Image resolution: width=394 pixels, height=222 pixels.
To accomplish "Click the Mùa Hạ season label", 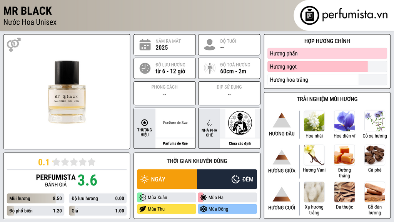I will point(216,198).
